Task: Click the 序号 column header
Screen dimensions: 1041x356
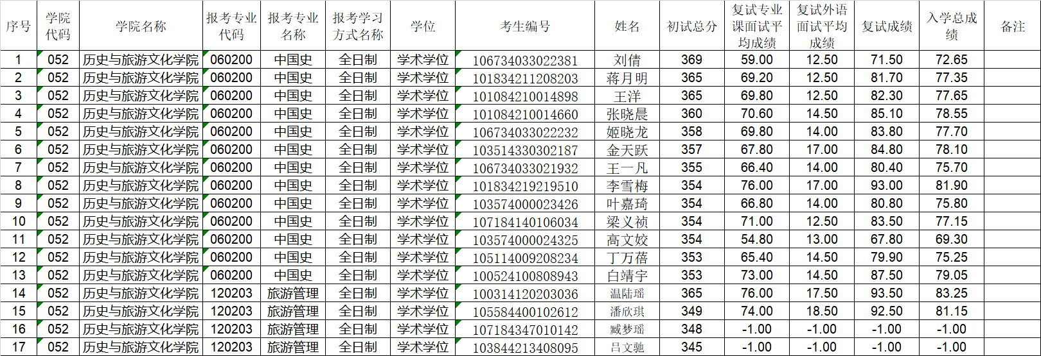Action: [x=18, y=26]
